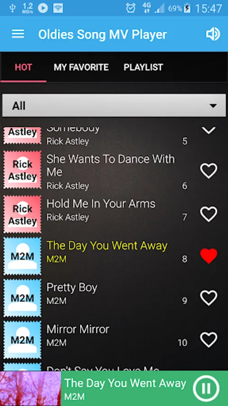Add Mirror Mirror to favorites

[209, 340]
